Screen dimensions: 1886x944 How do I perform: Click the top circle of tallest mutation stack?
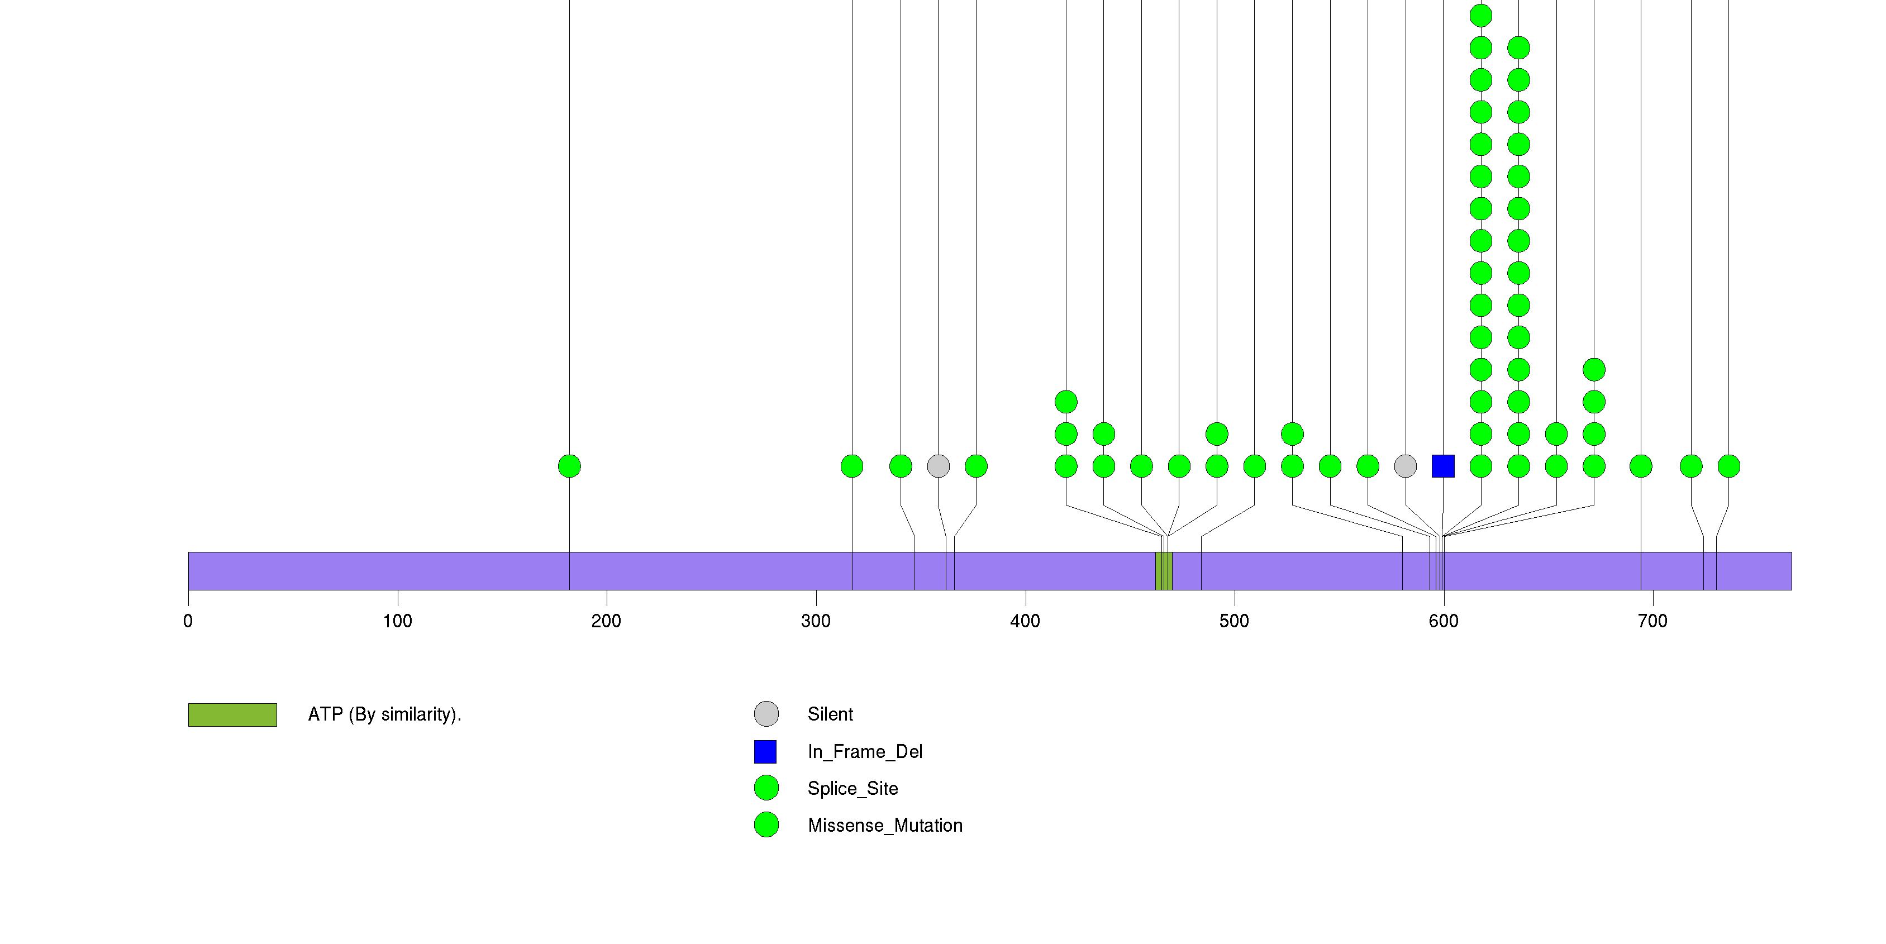pyautogui.click(x=1480, y=16)
